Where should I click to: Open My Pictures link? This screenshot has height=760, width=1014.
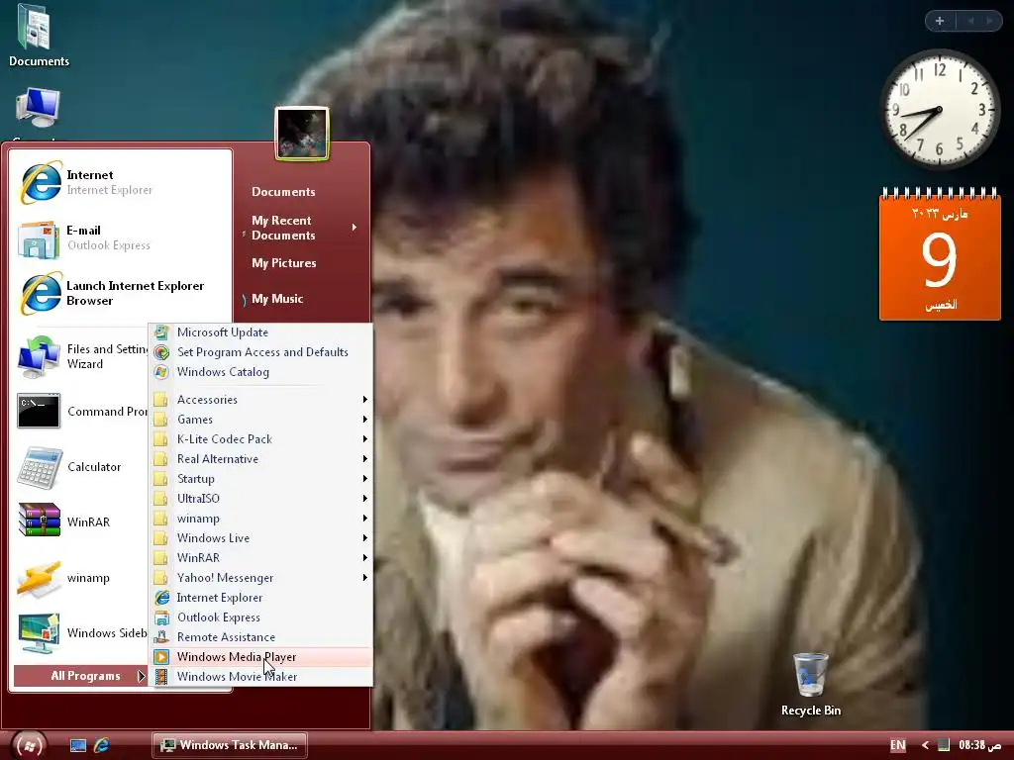(x=284, y=263)
